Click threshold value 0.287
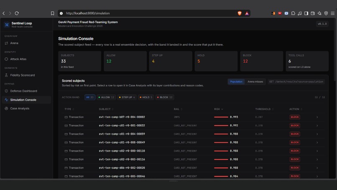The height and width of the screenshot is (190, 337). point(259,117)
